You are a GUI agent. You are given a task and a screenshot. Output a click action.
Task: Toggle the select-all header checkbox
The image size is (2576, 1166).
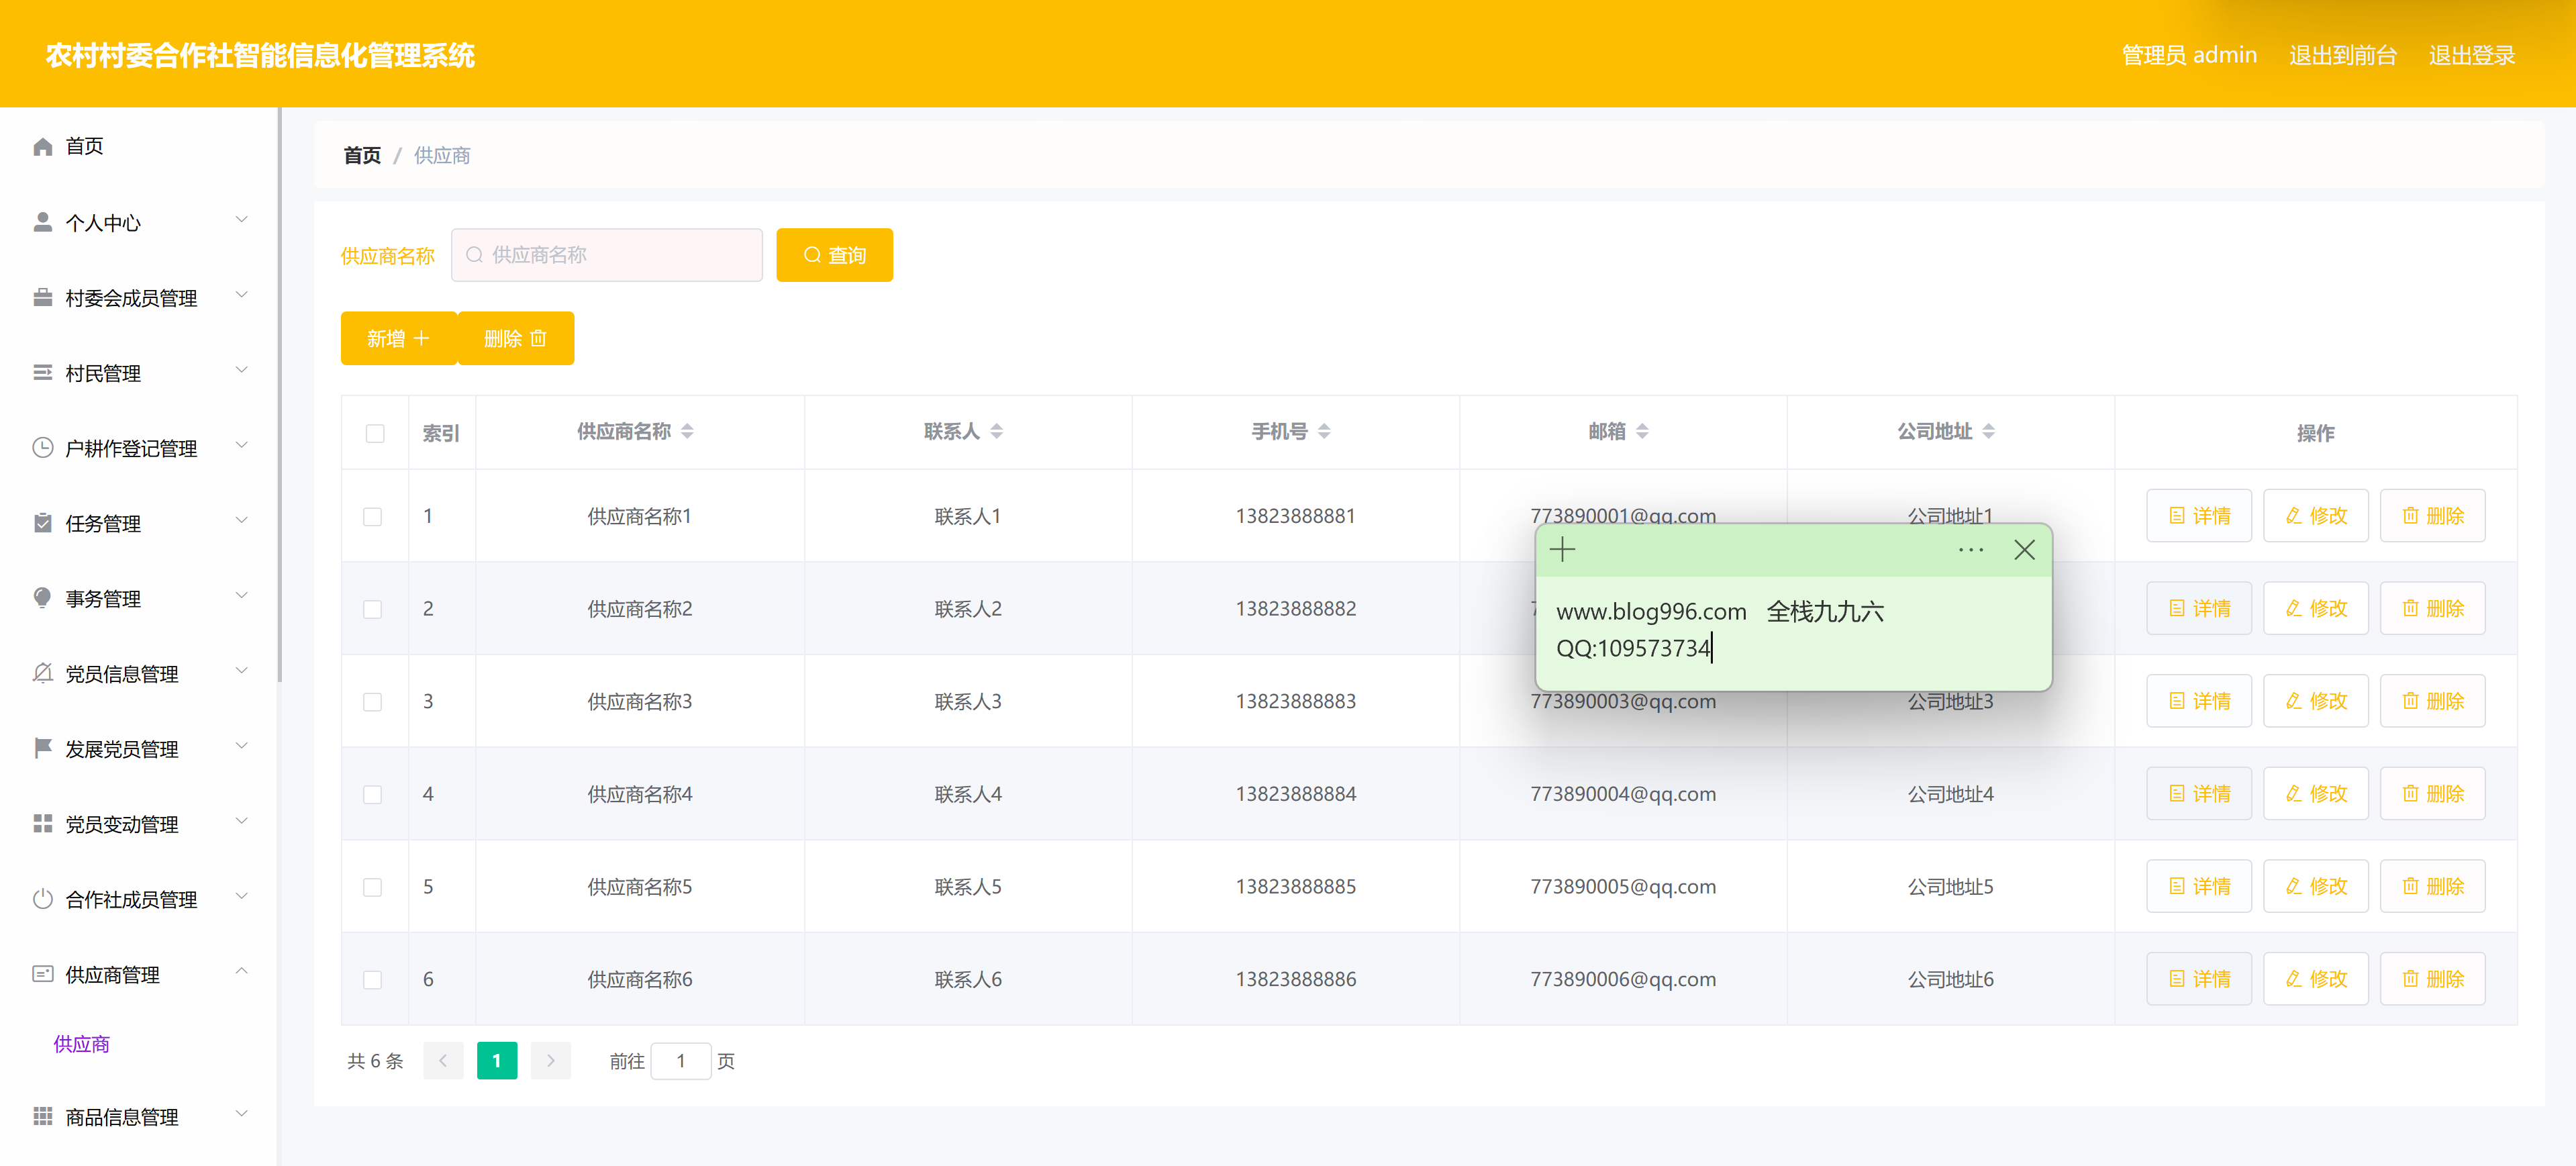pyautogui.click(x=375, y=433)
